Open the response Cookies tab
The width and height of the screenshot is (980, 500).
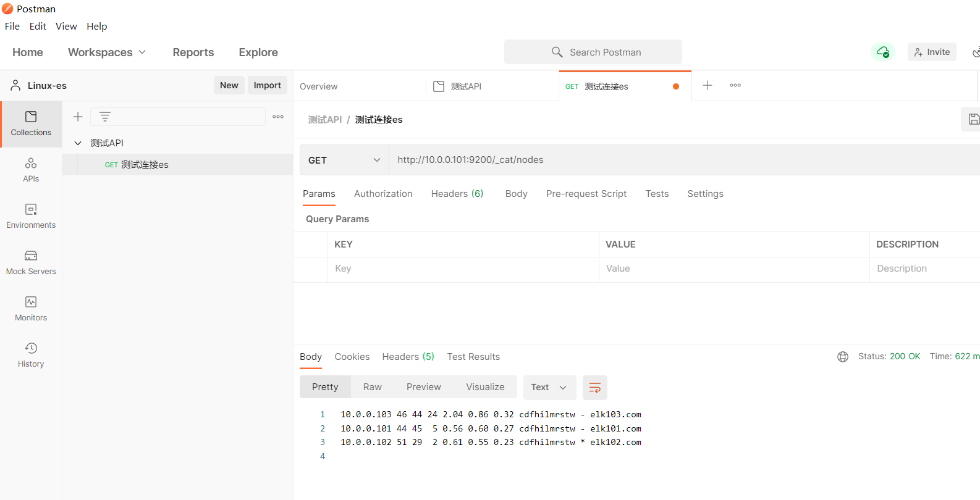(x=352, y=357)
